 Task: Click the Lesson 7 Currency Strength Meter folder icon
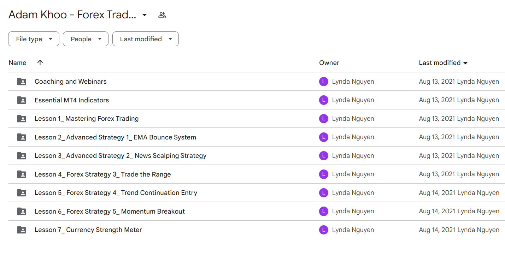(22, 230)
